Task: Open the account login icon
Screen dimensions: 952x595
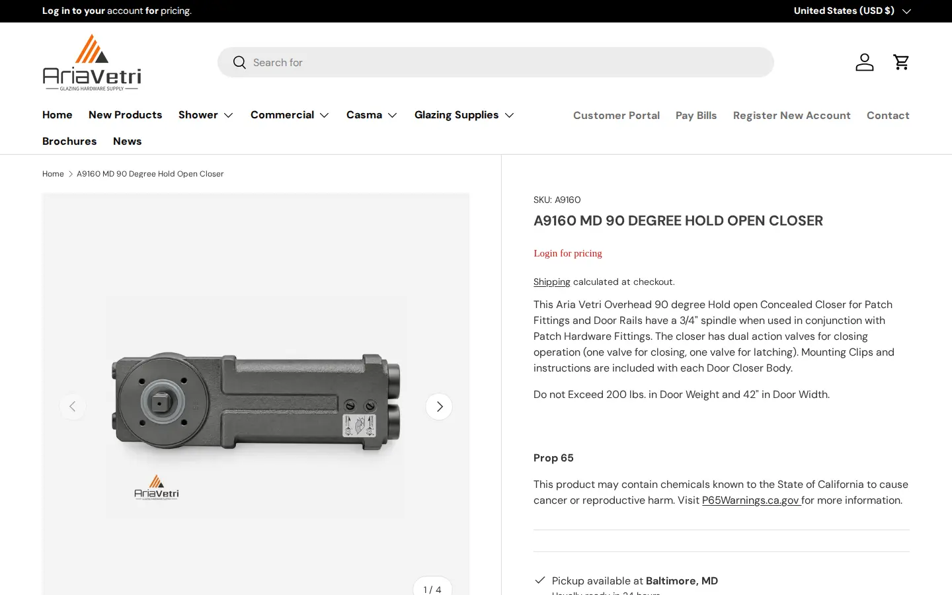Action: pos(865,62)
